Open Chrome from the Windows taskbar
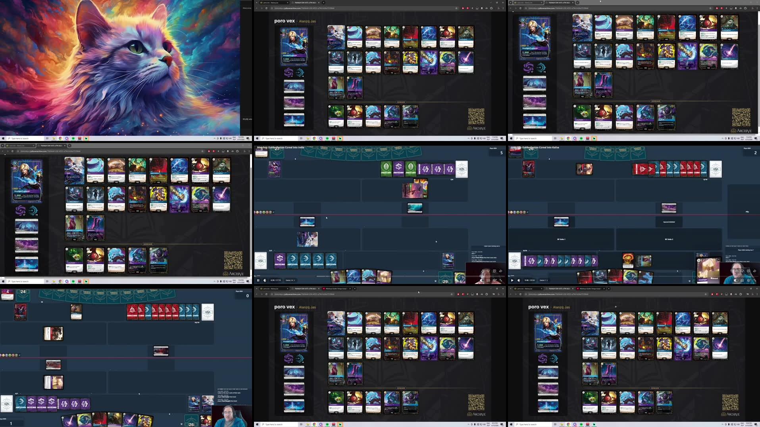The width and height of the screenshot is (760, 427). [314, 138]
